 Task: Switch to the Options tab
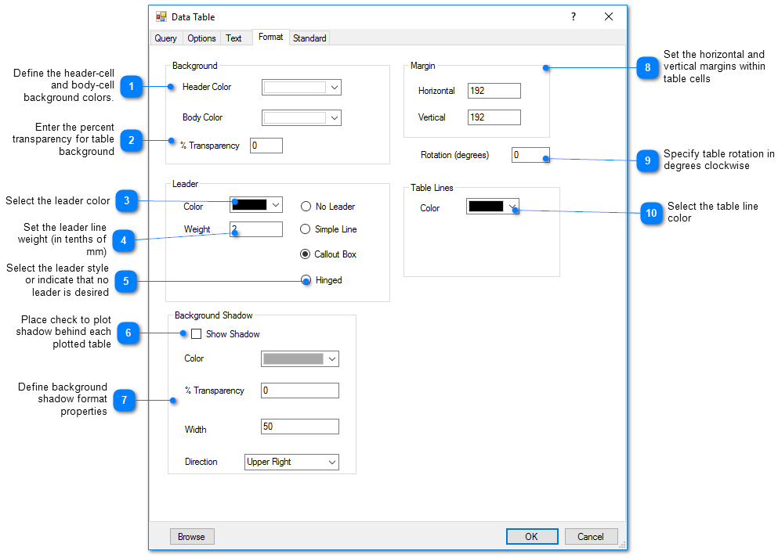click(201, 38)
